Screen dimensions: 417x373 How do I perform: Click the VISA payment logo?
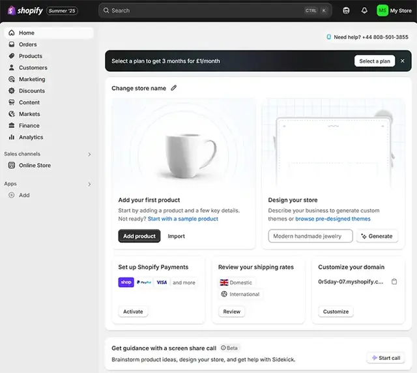click(162, 282)
